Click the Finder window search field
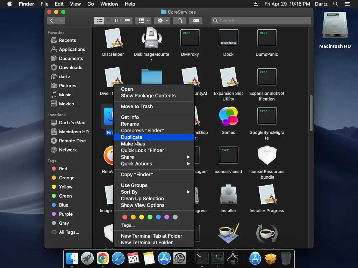 tap(261, 21)
